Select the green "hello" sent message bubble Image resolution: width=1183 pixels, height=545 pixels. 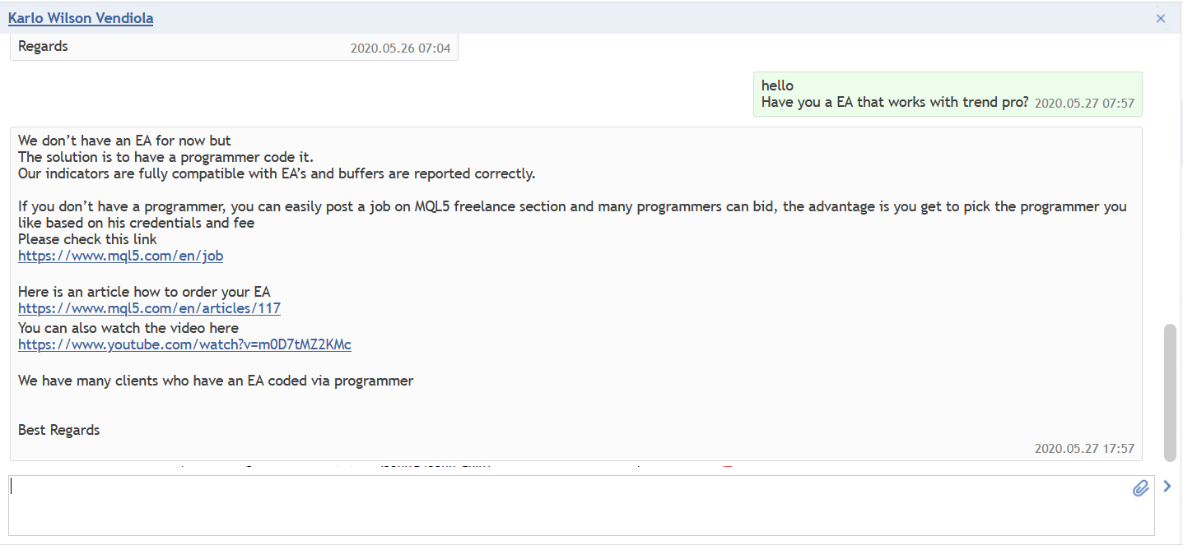pyautogui.click(x=947, y=94)
